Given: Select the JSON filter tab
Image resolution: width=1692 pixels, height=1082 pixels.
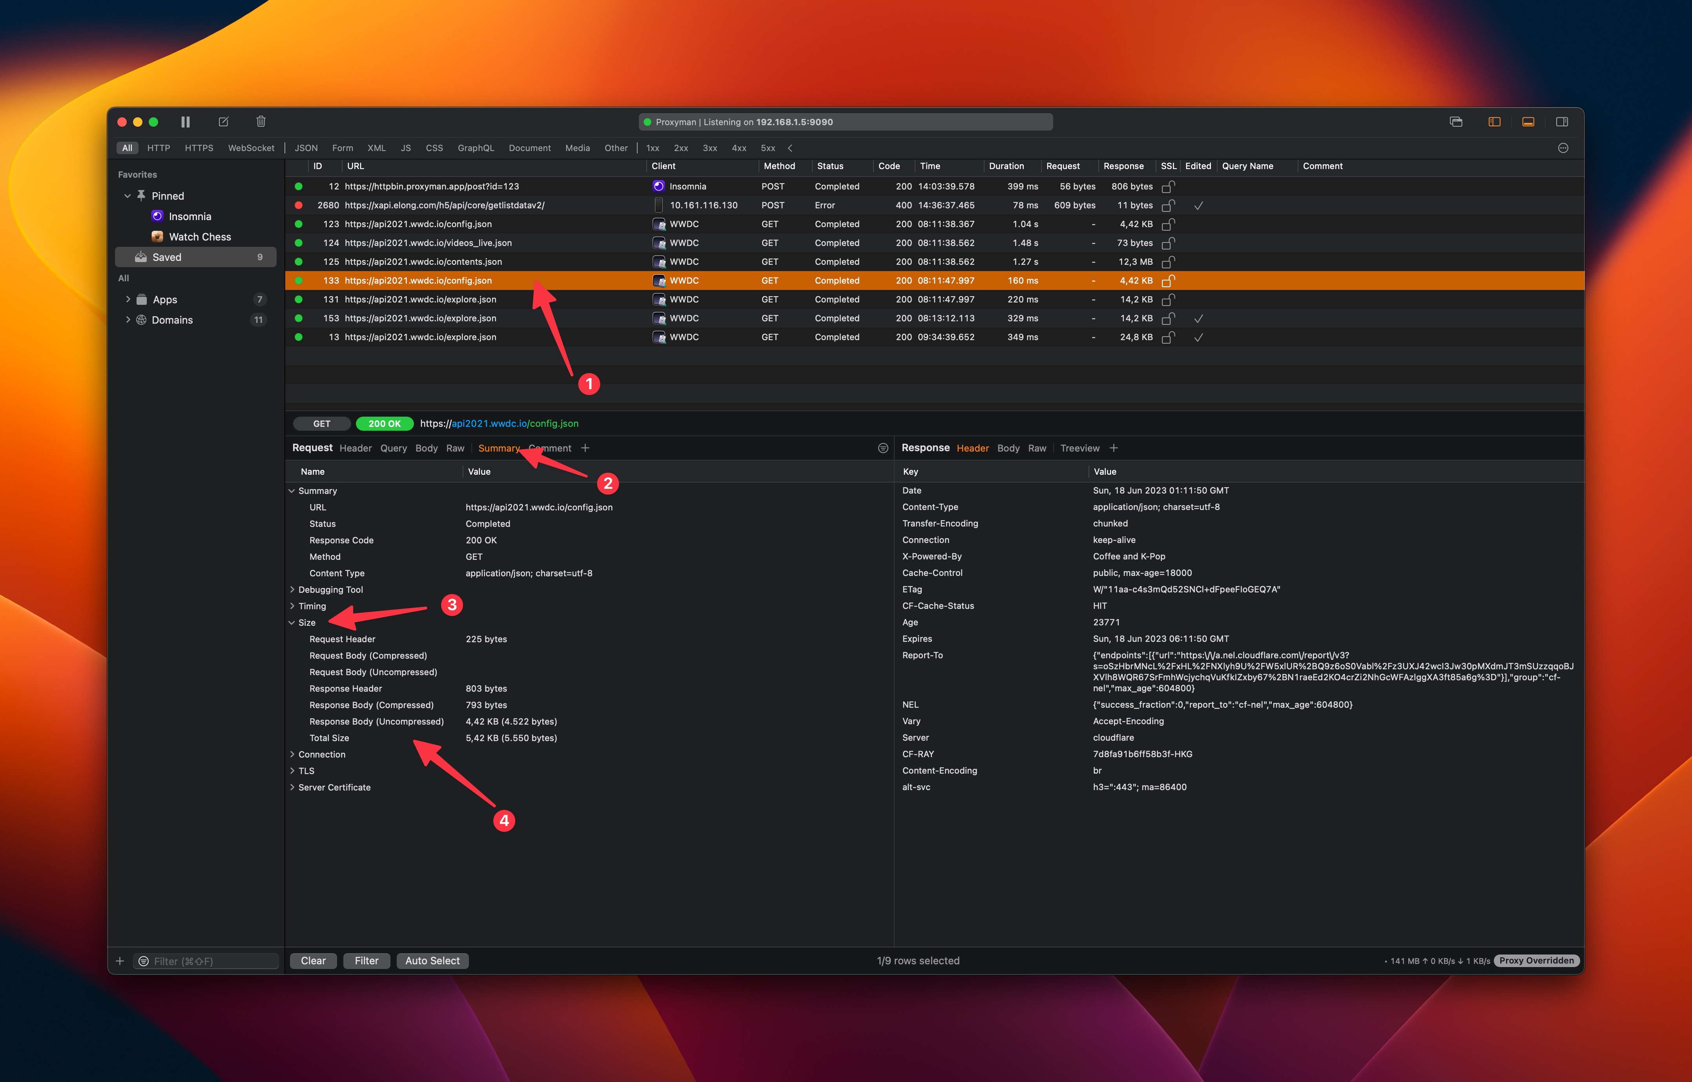Looking at the screenshot, I should coord(306,148).
